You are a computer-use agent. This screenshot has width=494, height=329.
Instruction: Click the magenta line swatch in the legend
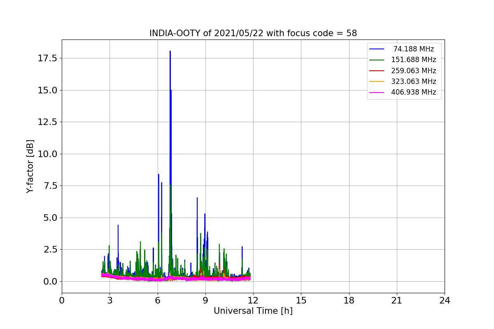pyautogui.click(x=377, y=92)
